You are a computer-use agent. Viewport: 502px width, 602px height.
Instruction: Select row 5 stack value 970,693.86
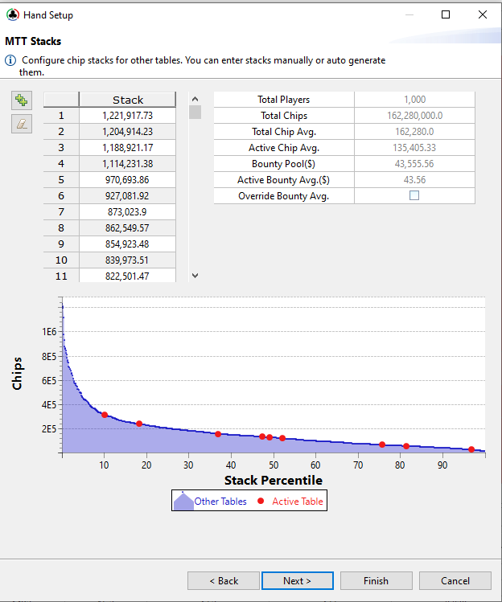[x=127, y=180]
